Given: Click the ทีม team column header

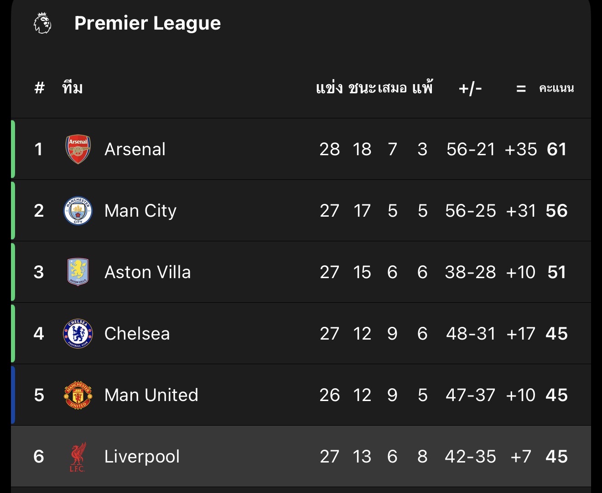Looking at the screenshot, I should 73,88.
